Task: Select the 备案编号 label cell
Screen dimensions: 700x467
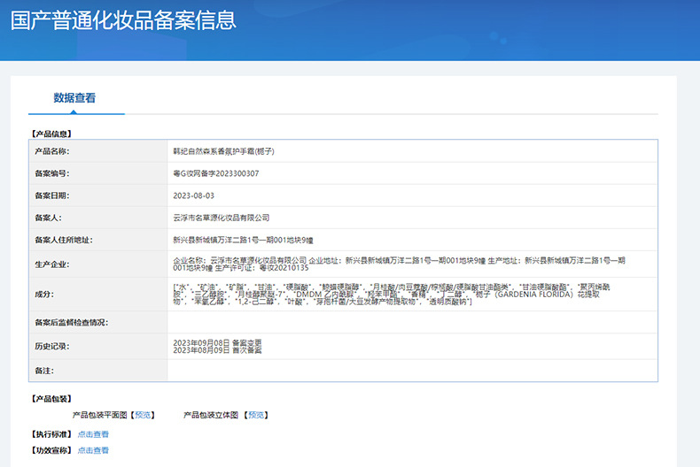Action: [98, 173]
